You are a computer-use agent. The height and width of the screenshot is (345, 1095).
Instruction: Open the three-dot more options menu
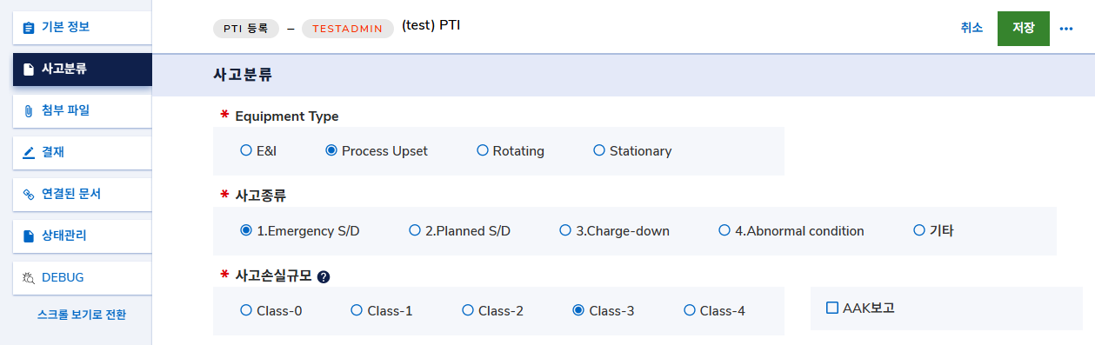1066,29
